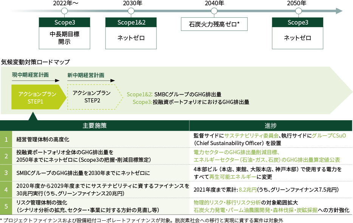Click the 気候変動対策ロードマップ heading
This screenshot has width=353, height=223.
coord(36,62)
